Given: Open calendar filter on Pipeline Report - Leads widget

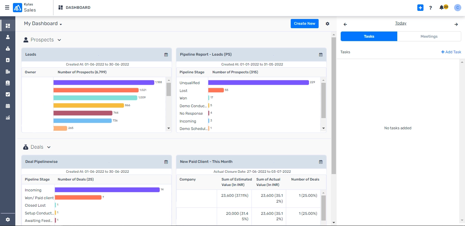Looking at the screenshot, I should point(321,55).
